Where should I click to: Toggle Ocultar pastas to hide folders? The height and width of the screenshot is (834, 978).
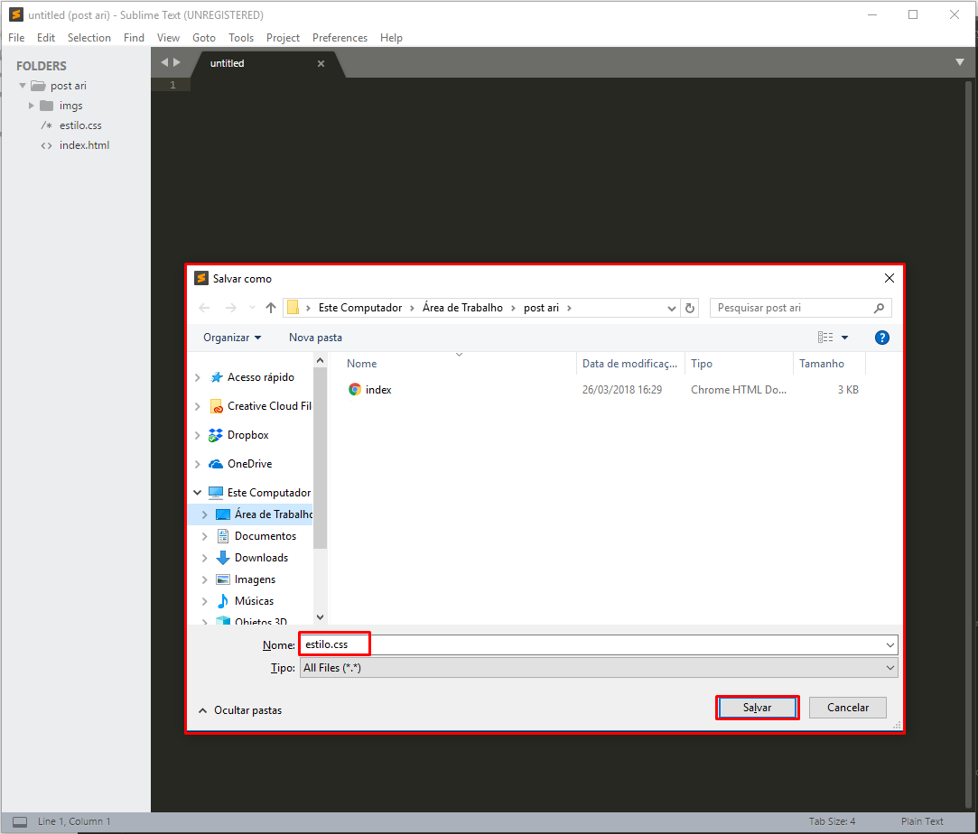click(x=239, y=710)
